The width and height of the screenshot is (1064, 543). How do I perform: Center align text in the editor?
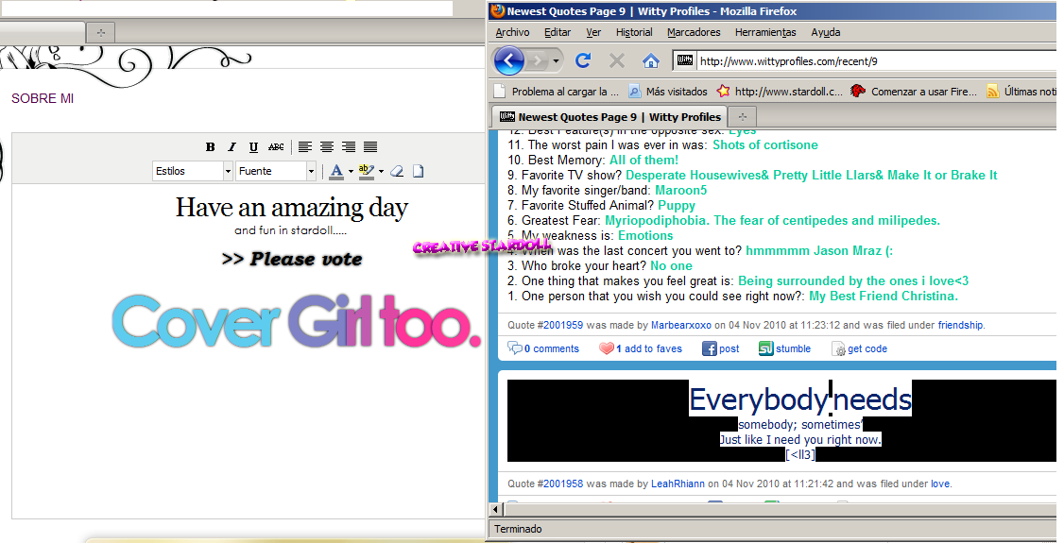coord(327,147)
